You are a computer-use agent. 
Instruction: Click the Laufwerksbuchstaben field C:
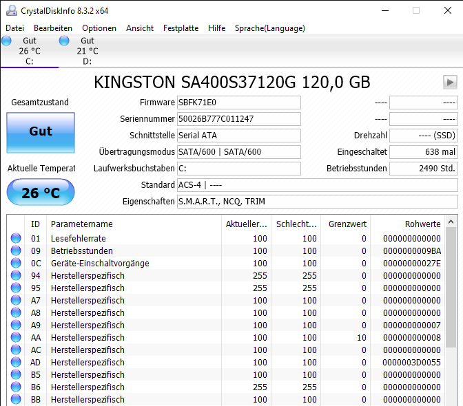[x=239, y=169]
